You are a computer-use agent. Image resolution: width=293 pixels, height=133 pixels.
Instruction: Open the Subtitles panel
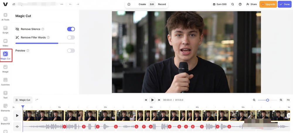(x=5, y=81)
